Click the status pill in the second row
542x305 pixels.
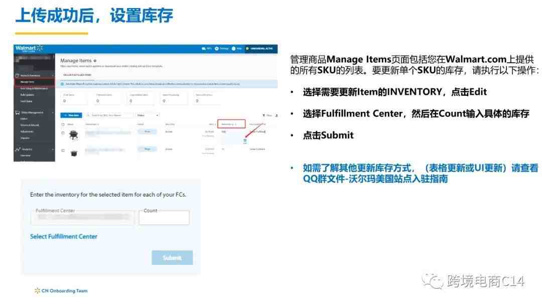click(147, 149)
